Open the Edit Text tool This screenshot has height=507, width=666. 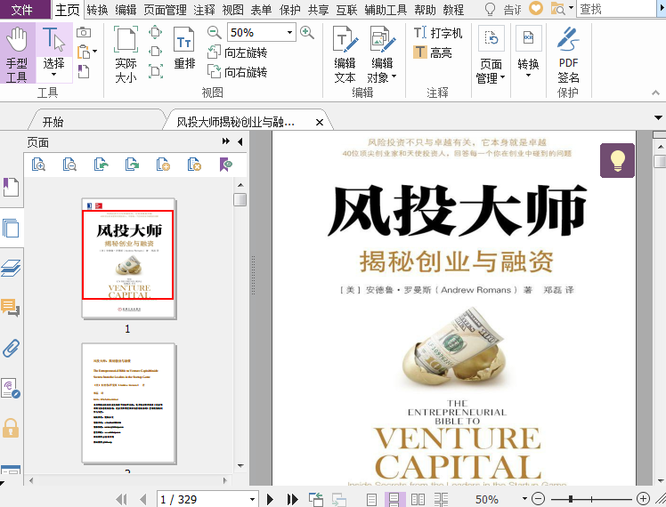tap(345, 54)
